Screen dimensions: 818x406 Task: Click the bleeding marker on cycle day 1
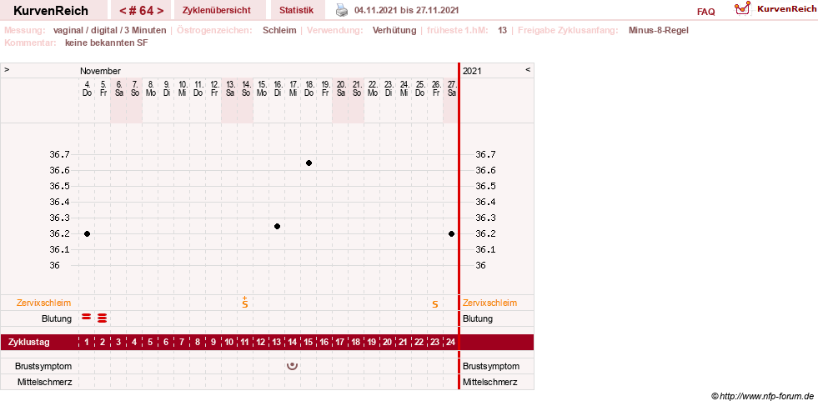87,316
